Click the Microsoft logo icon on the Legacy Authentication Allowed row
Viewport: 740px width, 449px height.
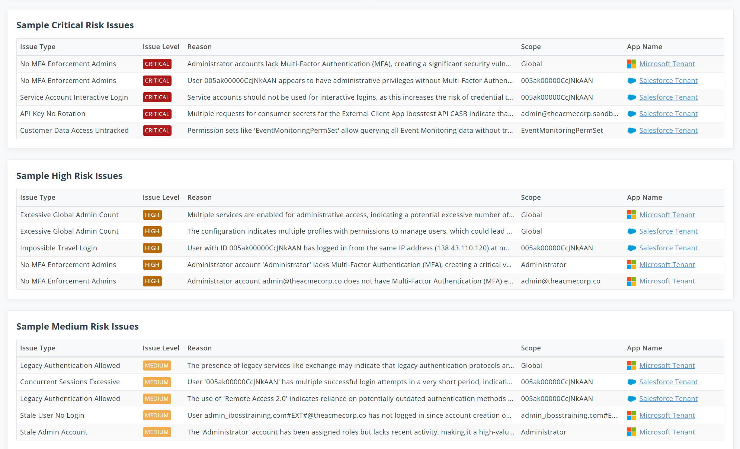(631, 365)
